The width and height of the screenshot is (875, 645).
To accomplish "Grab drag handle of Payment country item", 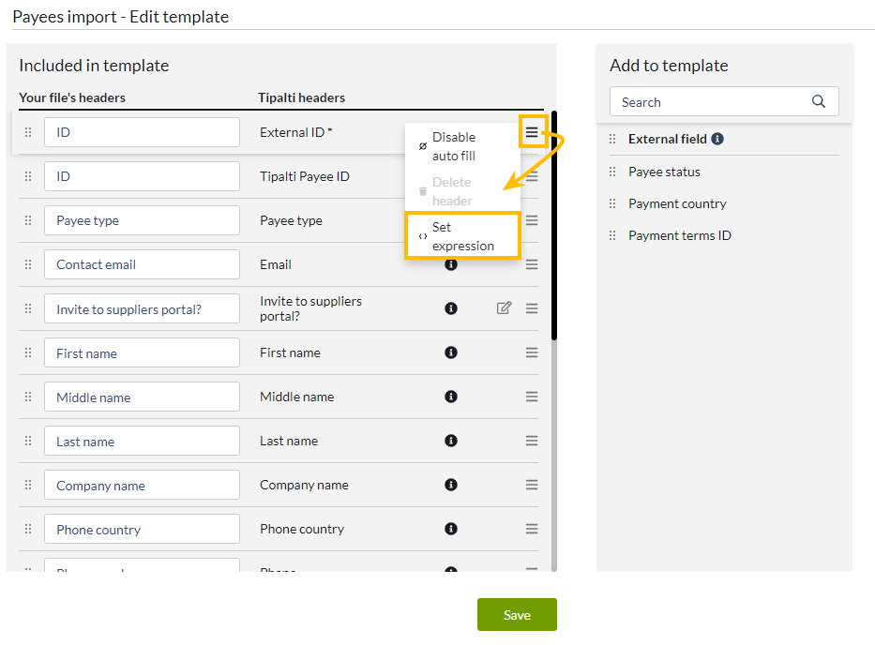I will [x=612, y=203].
